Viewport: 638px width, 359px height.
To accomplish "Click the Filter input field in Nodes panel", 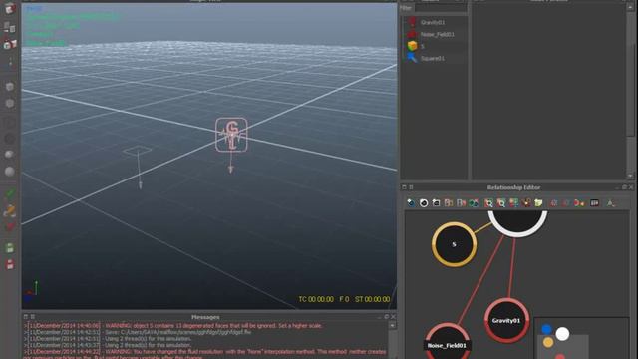I will [x=441, y=8].
